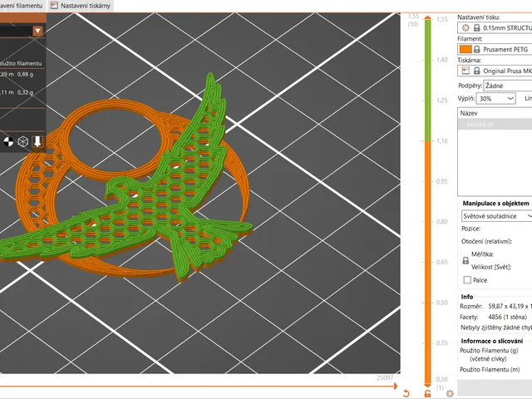Click the 0,88 g filament usage value
Viewport: 532px width, 399px height.
pos(25,74)
